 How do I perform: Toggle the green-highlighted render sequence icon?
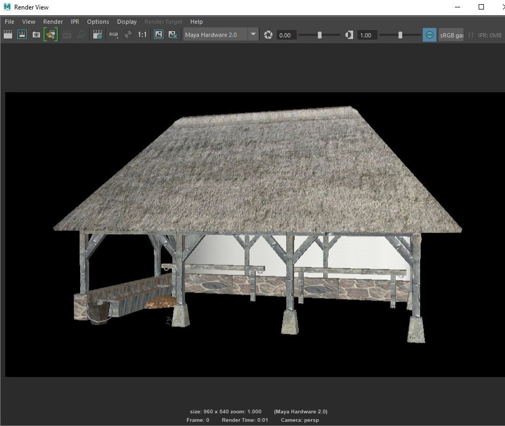click(51, 35)
